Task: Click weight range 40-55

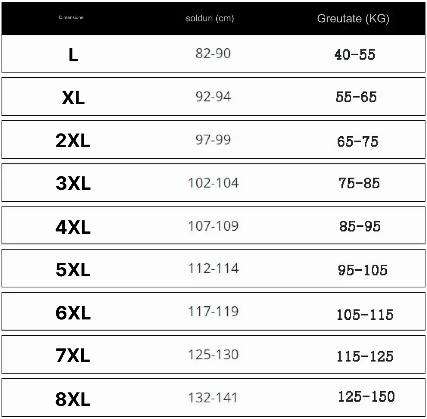Action: click(355, 54)
